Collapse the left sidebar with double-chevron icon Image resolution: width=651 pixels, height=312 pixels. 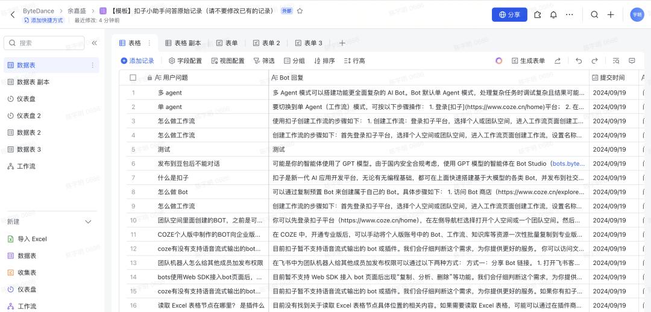[95, 43]
